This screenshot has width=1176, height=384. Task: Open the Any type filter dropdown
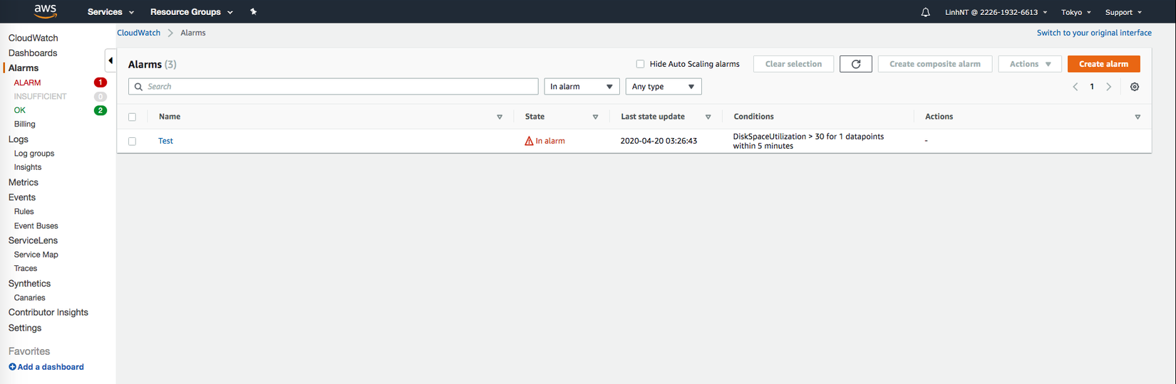tap(663, 87)
